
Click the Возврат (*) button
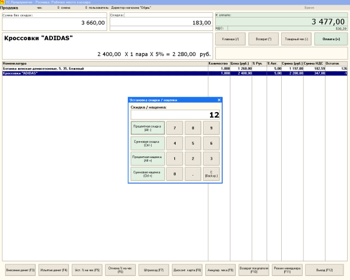264,39
